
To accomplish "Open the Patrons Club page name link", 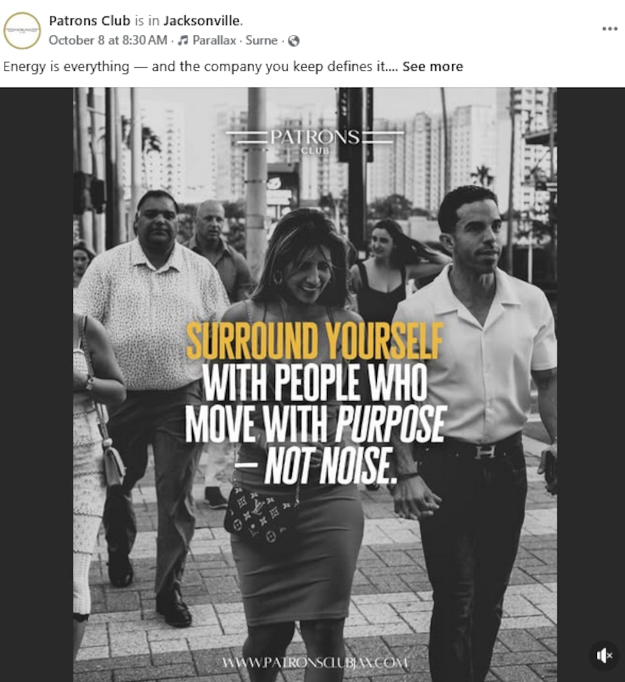I will pos(89,20).
